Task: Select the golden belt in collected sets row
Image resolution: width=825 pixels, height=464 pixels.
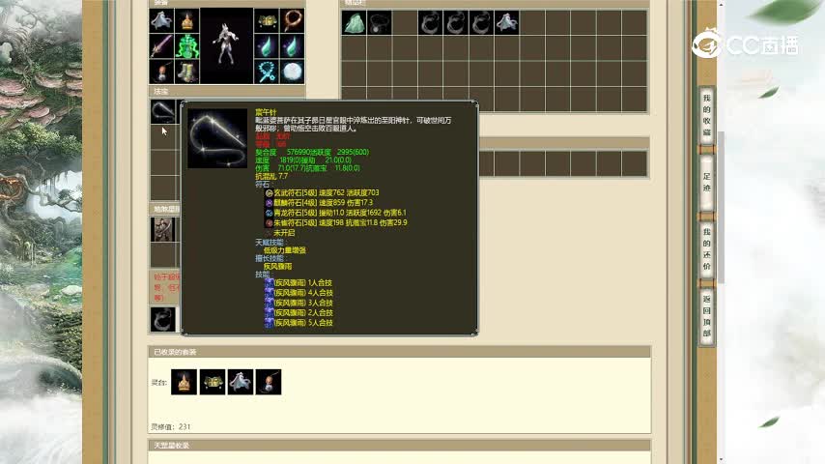Action: (212, 382)
